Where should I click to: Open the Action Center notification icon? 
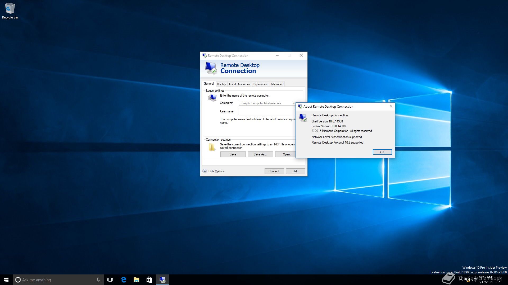[x=499, y=280]
